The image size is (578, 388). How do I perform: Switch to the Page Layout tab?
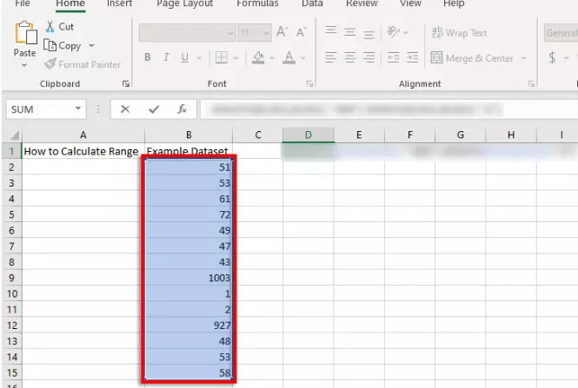click(x=184, y=3)
